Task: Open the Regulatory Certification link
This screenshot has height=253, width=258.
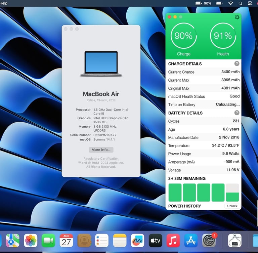Action: [101, 159]
